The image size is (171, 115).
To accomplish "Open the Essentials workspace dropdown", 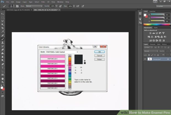I will pos(163,6).
